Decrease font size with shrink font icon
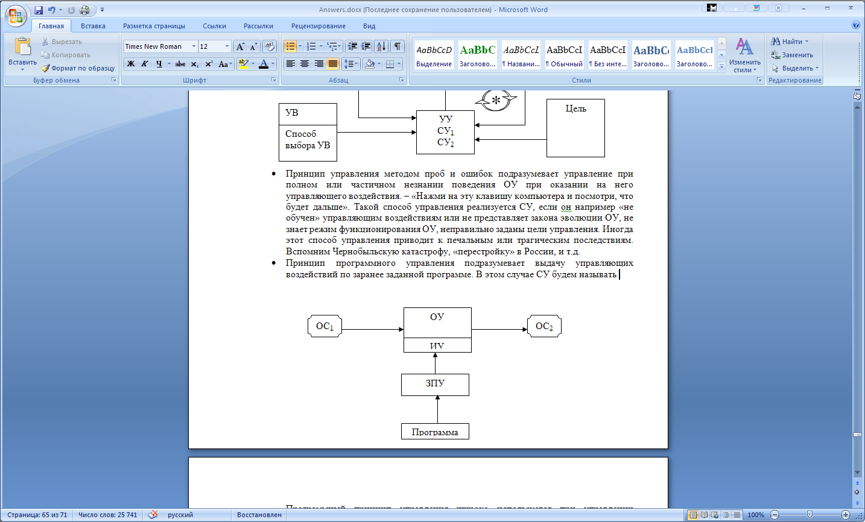 [253, 46]
